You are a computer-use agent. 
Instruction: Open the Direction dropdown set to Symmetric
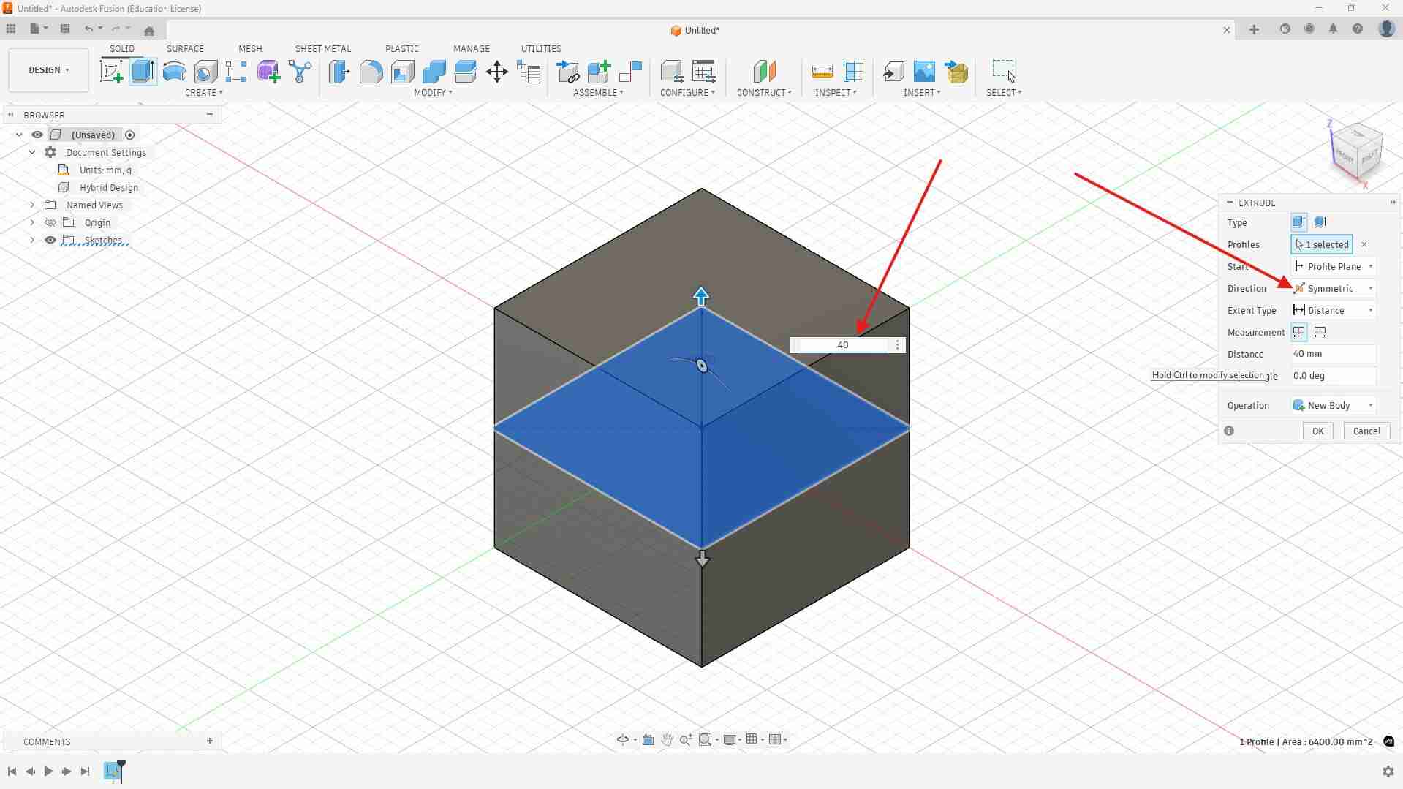1334,288
